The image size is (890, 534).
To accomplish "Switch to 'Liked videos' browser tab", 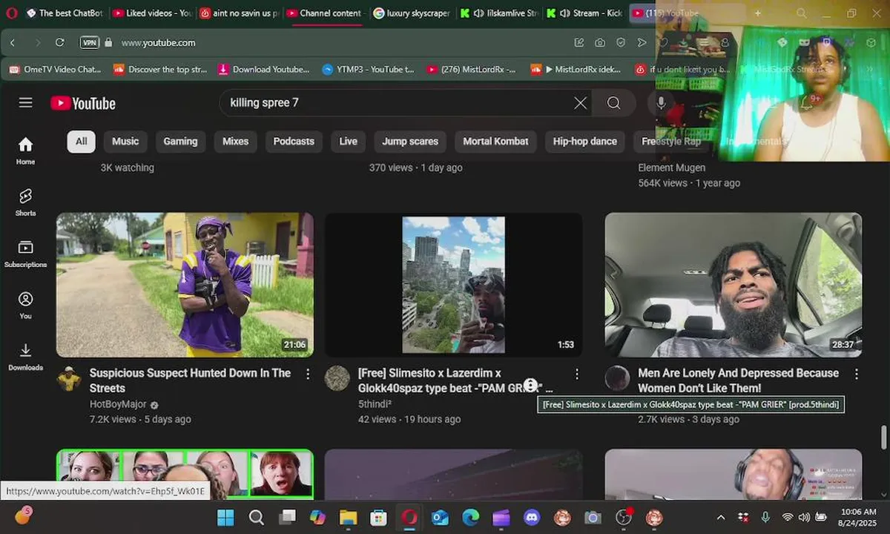I will [152, 13].
